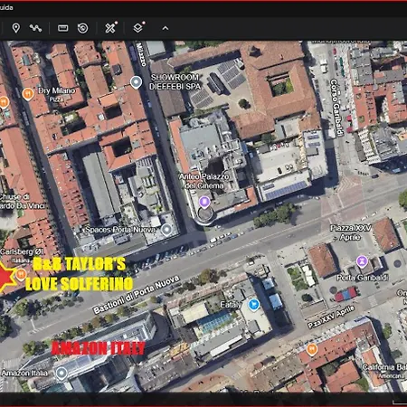
Task: Click 'Anteo Palazzo del Cinema' label
Action: click(x=204, y=181)
